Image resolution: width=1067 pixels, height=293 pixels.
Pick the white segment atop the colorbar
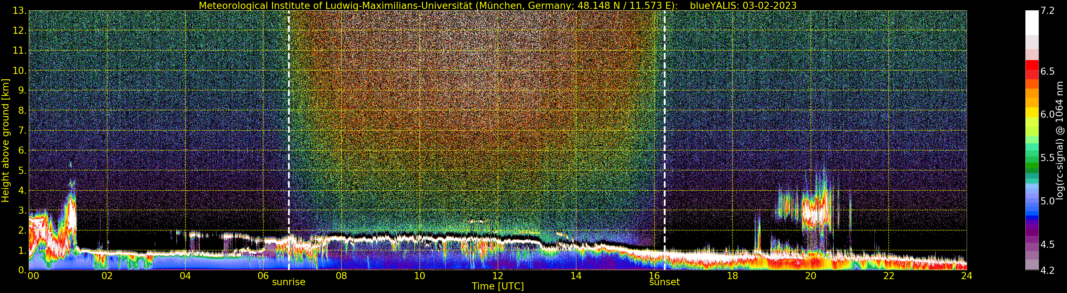(1032, 23)
